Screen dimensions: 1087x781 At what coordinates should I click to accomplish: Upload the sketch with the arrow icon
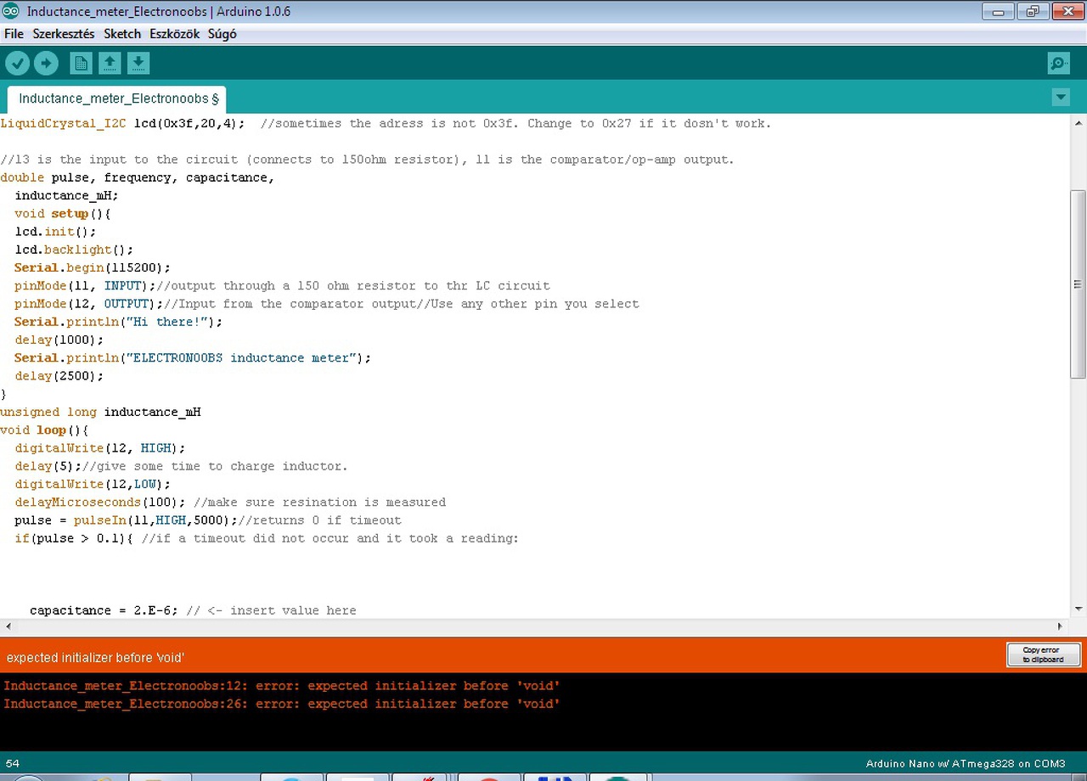coord(46,63)
